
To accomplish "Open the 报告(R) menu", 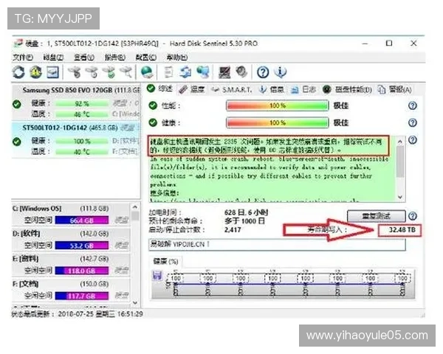I will pyautogui.click(x=115, y=58).
